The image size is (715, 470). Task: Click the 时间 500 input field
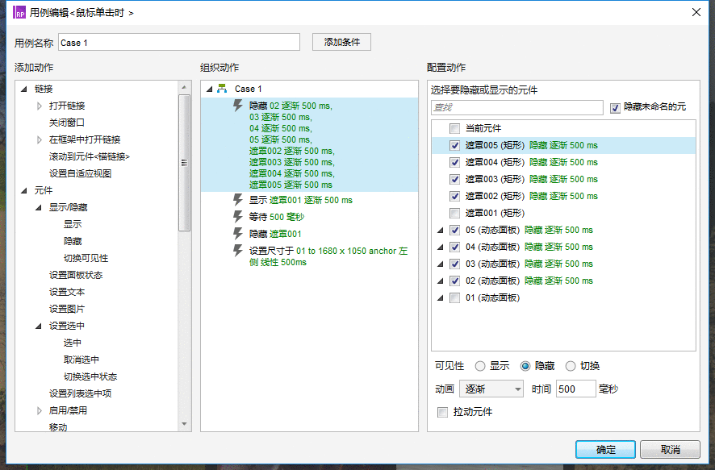(x=576, y=389)
